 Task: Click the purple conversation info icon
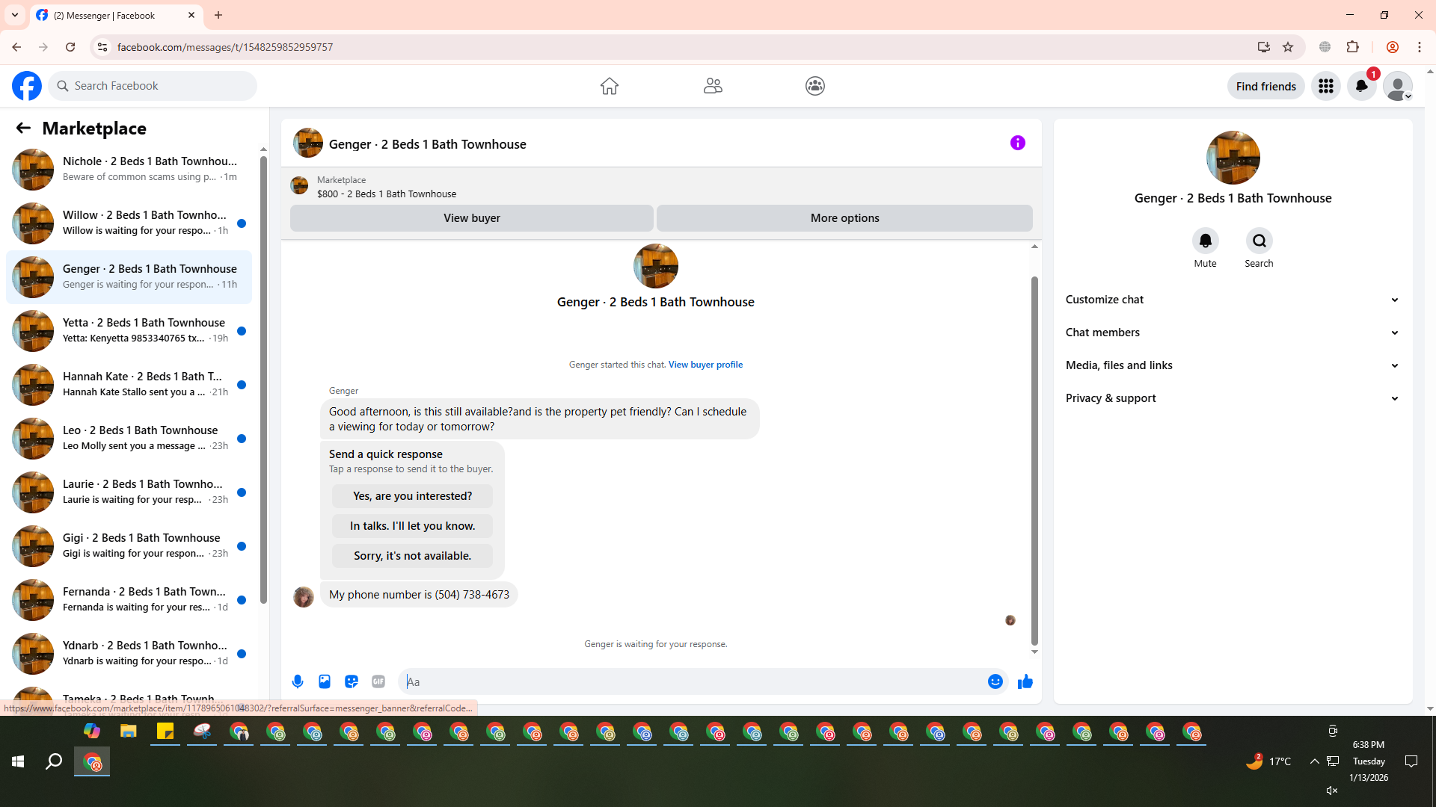tap(1017, 143)
